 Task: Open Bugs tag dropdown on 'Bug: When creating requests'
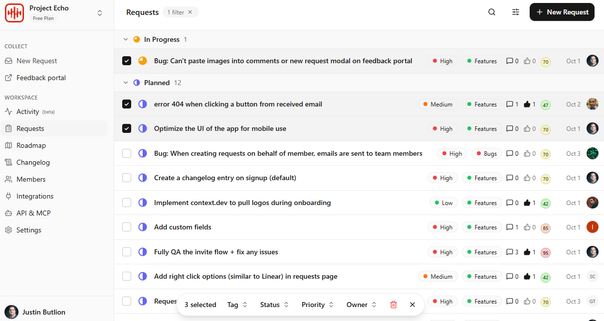[486, 153]
